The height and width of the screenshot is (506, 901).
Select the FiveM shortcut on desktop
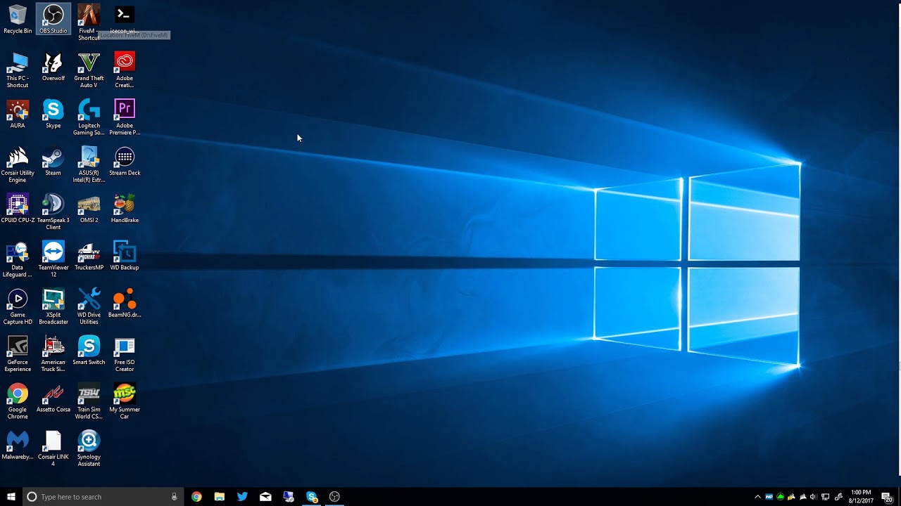pos(89,22)
